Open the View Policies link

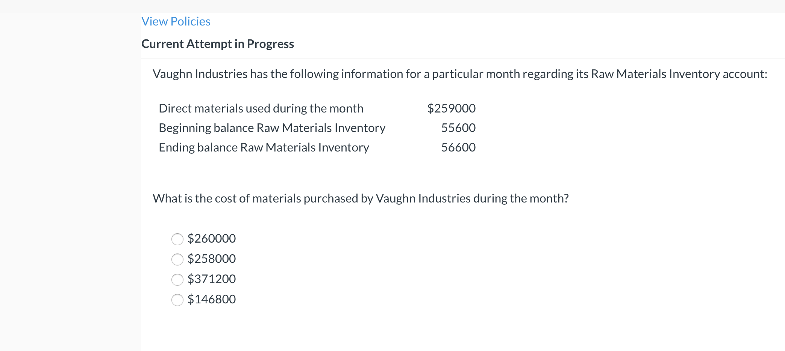(x=175, y=21)
